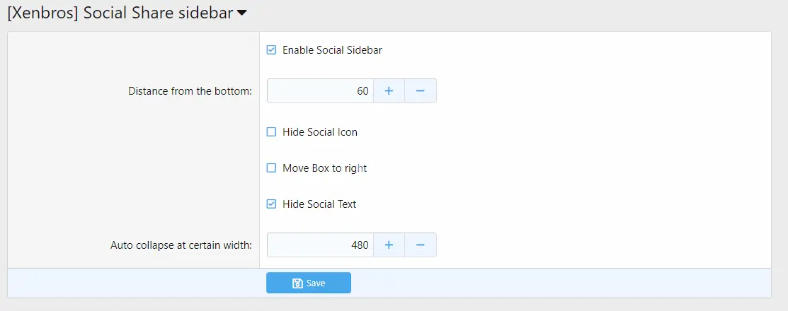Click the "Enable Social Sidebar" label text
Image resolution: width=788 pixels, height=311 pixels.
tap(332, 50)
